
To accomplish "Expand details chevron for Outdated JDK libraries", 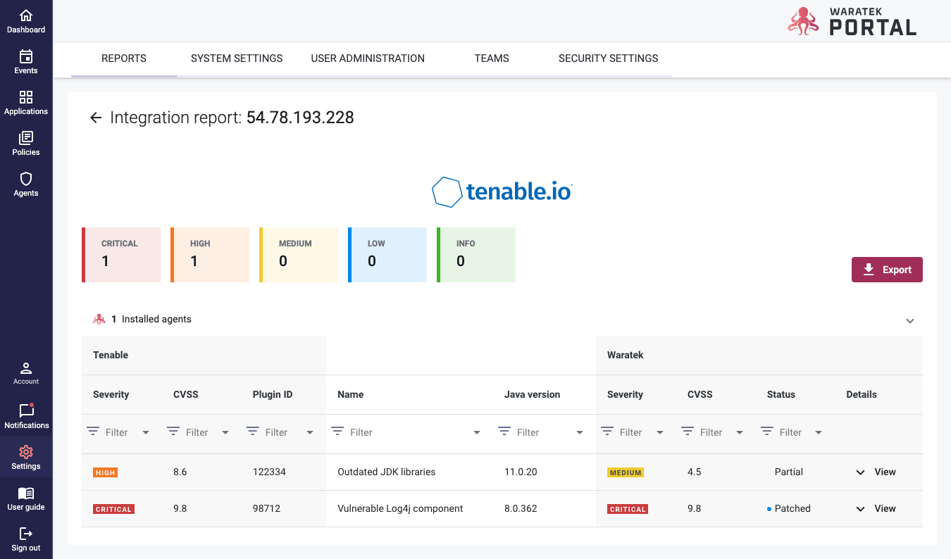I will [x=860, y=472].
